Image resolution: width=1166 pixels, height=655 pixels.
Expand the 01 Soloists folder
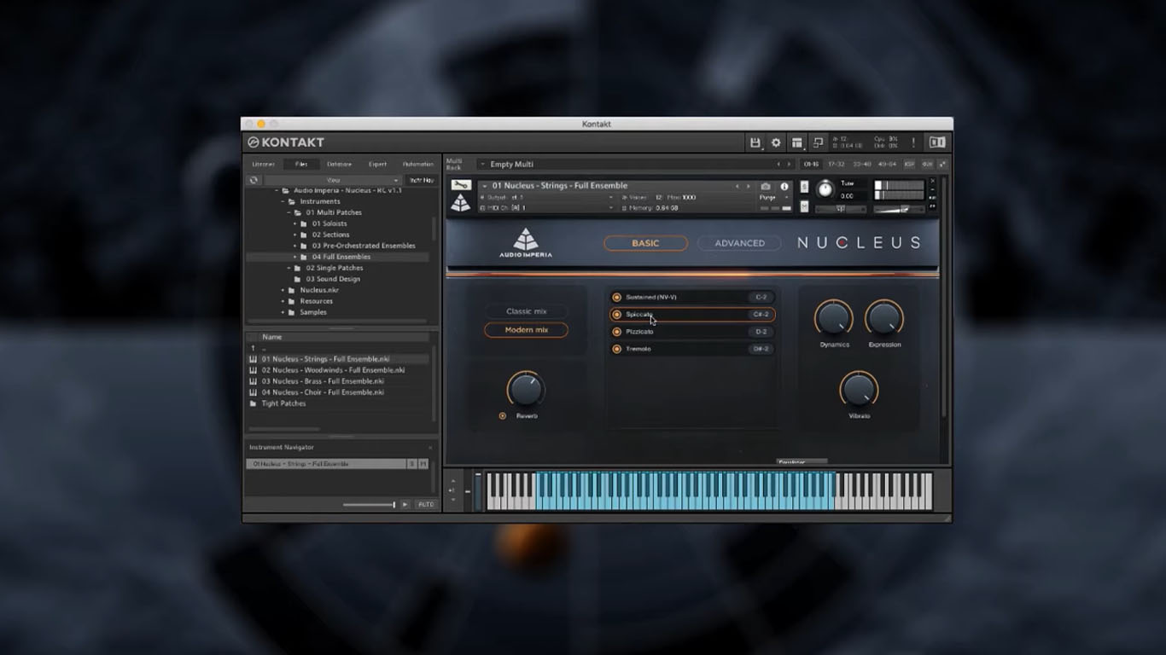(x=294, y=223)
